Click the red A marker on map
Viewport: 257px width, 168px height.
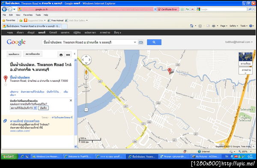tap(170, 71)
